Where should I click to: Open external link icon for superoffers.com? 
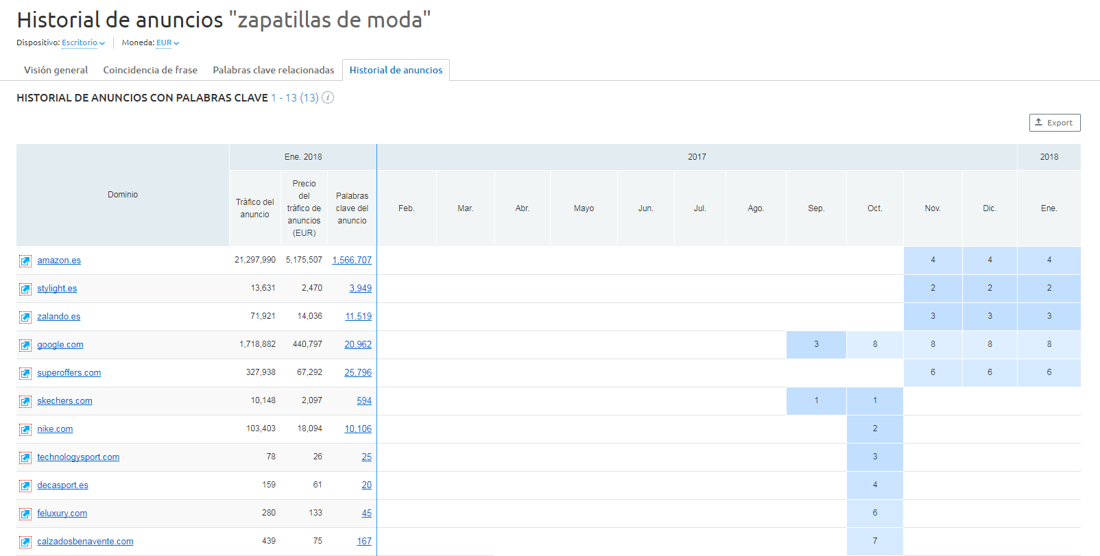(25, 373)
